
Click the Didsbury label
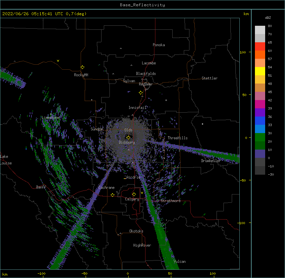coord(127,142)
